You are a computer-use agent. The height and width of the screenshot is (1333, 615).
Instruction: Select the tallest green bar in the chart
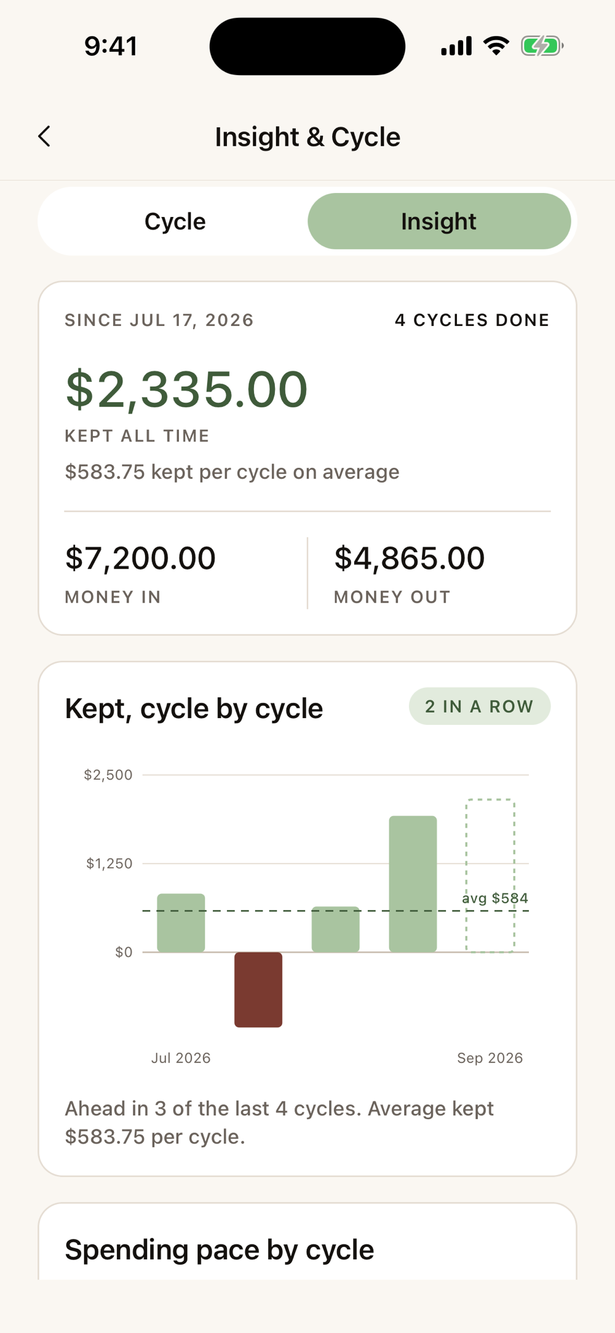pos(413,884)
